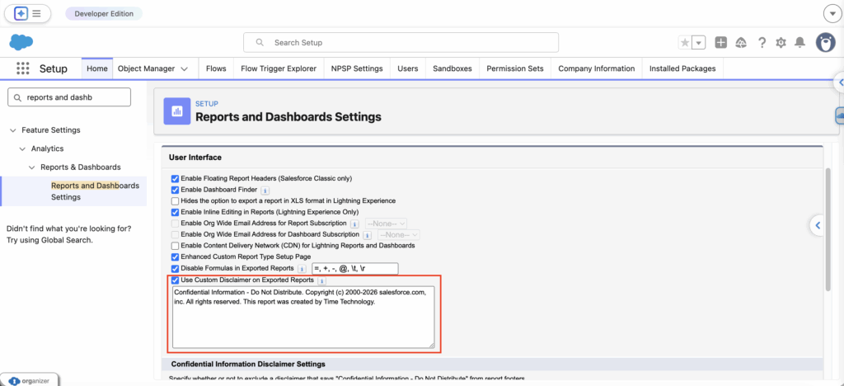Screen dimensions: 844x386
Task: Open the user profile avatar
Action: coord(826,43)
